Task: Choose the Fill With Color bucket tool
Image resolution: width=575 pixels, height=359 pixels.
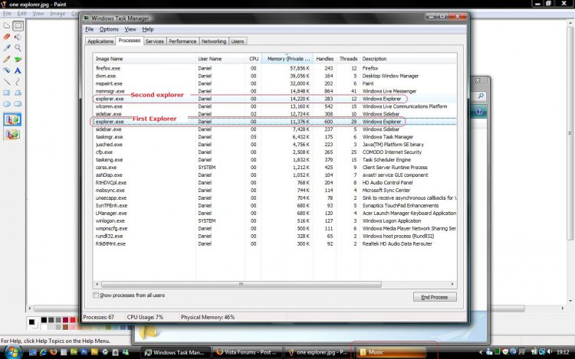Action: [18, 37]
